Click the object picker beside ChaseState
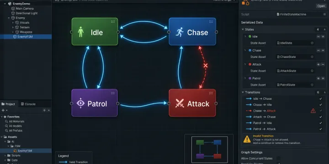329x164 pixels. coord(312,57)
